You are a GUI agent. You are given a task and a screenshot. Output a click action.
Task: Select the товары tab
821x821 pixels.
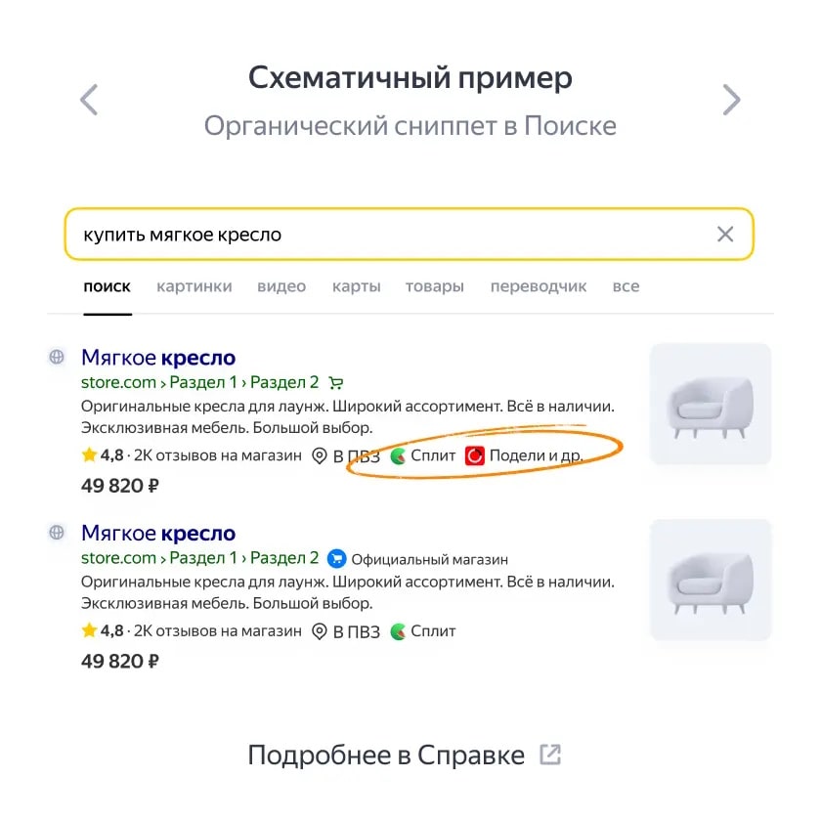click(435, 286)
